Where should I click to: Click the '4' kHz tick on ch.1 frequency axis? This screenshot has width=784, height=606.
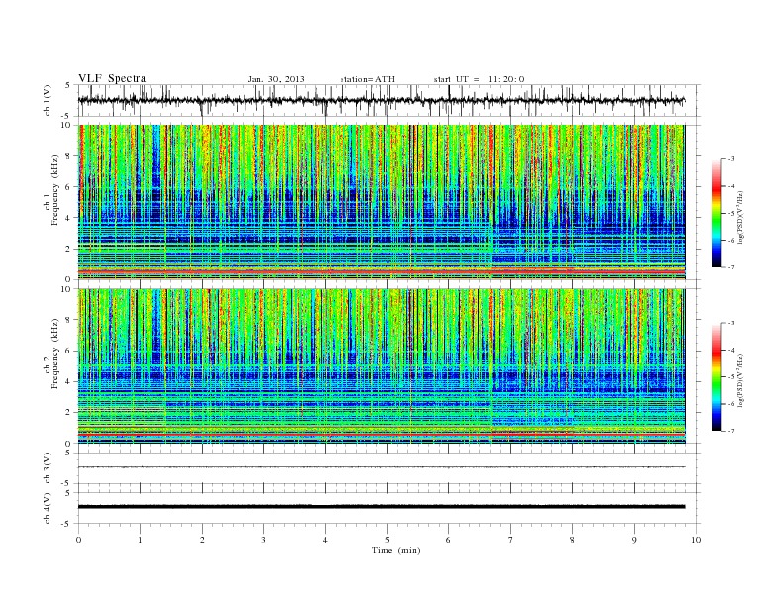click(68, 218)
